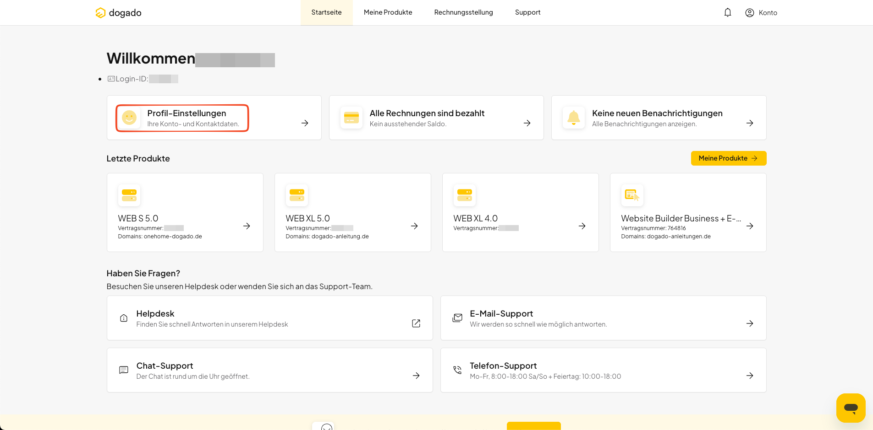
Task: Select the WEB S 5.0 product title
Action: coord(138,218)
